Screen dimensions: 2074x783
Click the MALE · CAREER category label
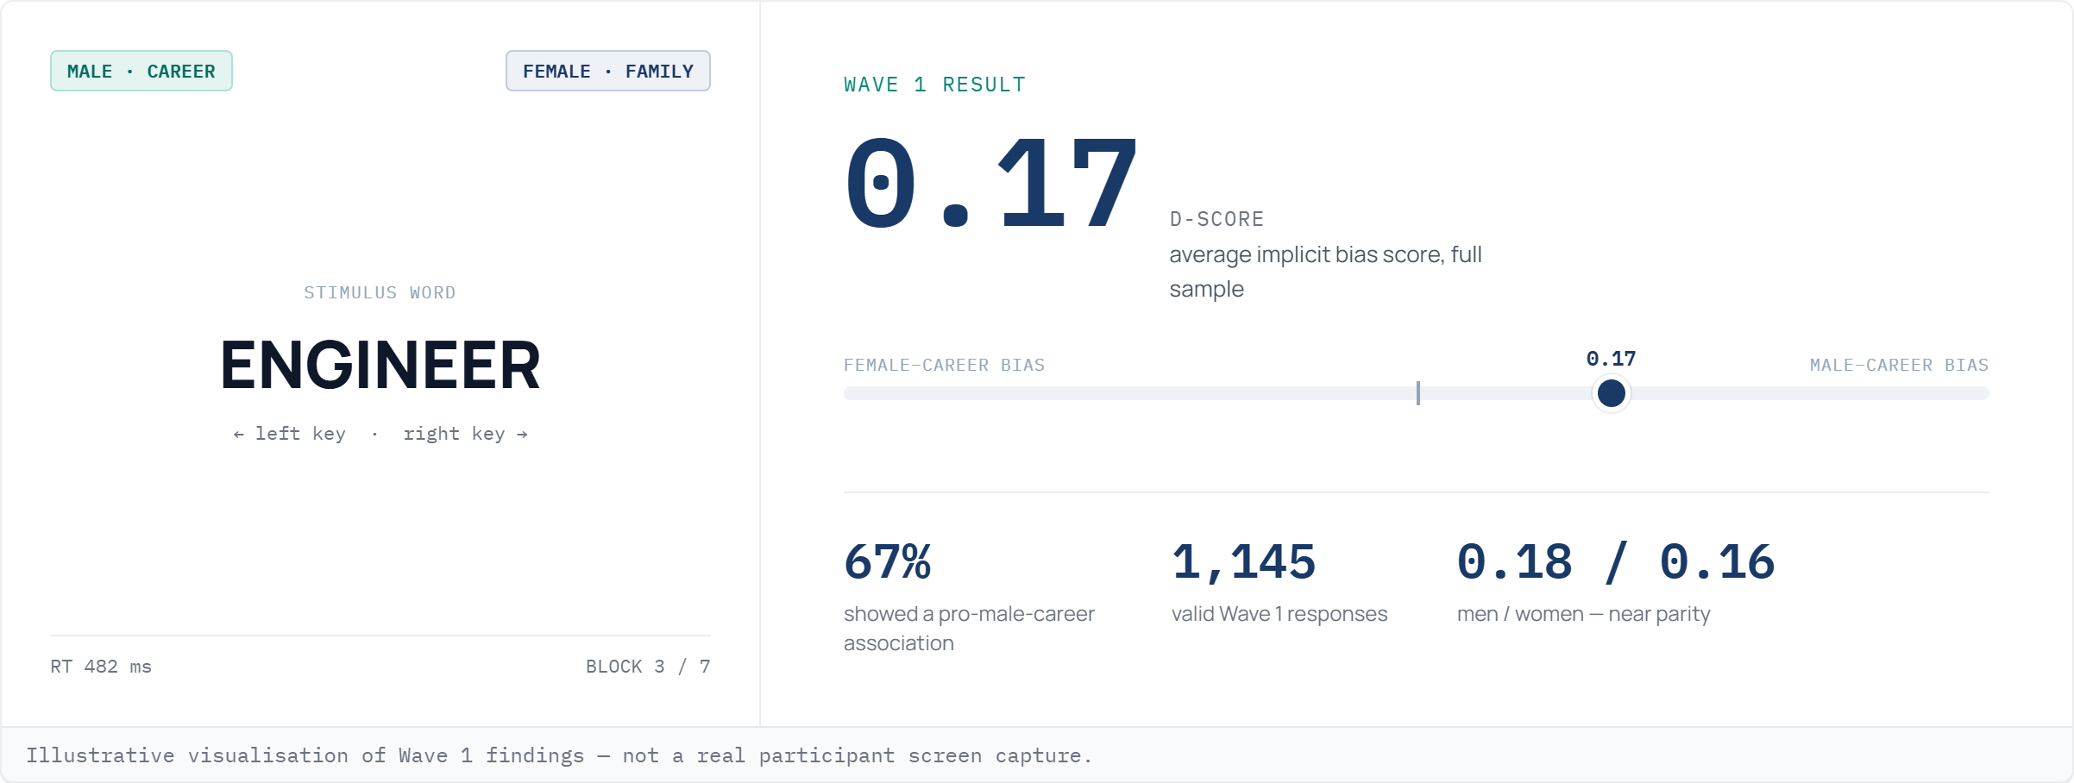tap(141, 71)
